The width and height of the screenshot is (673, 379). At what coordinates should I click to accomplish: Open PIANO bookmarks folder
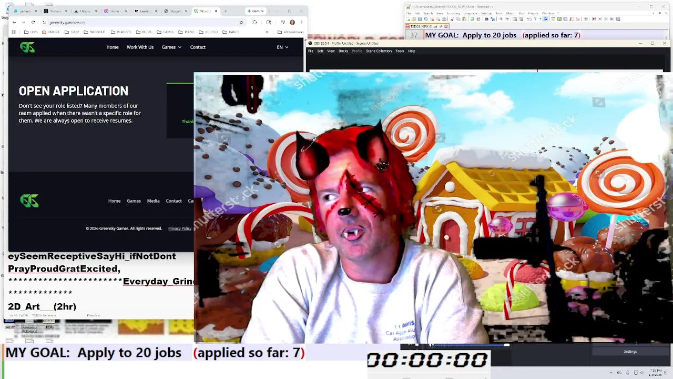click(x=187, y=32)
